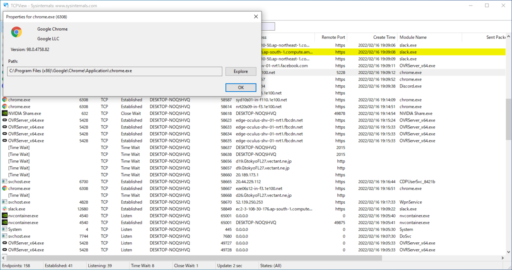This screenshot has width=512, height=270.
Task: Click remote address 'syd10s01-in-f110.1e100.net'
Action: tap(261, 100)
